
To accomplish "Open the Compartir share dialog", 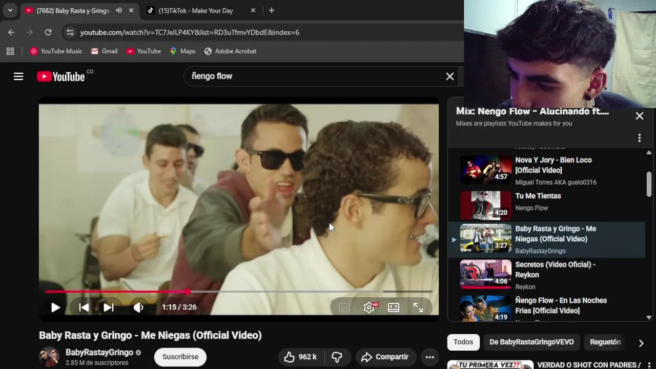I will (x=385, y=357).
